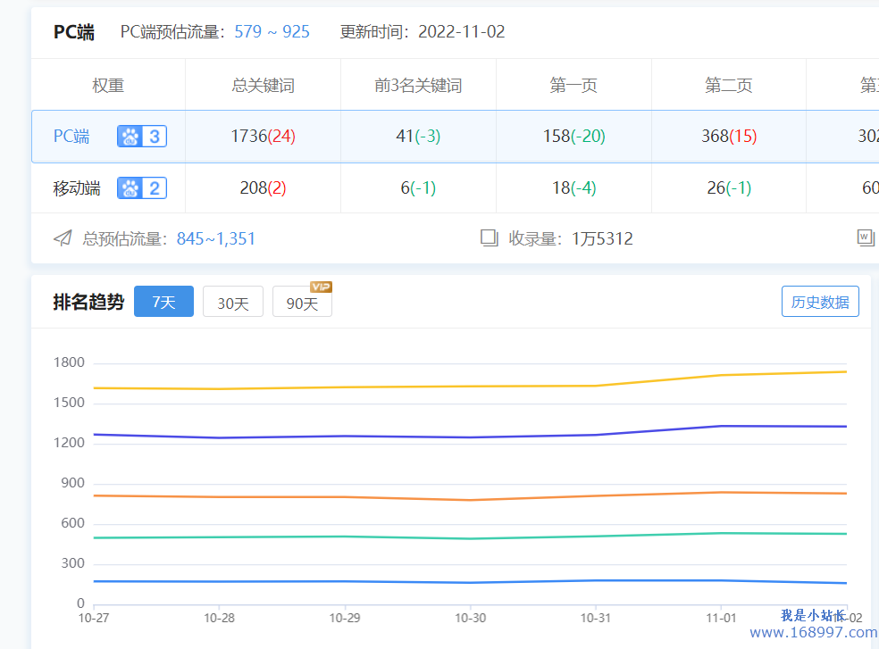Screen dimensions: 879x649
Task: Click the 前3名关键词 column header
Action: pyautogui.click(x=418, y=85)
